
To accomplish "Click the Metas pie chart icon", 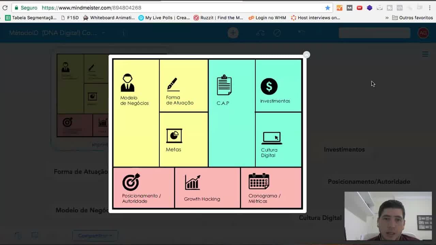I will tap(174, 136).
